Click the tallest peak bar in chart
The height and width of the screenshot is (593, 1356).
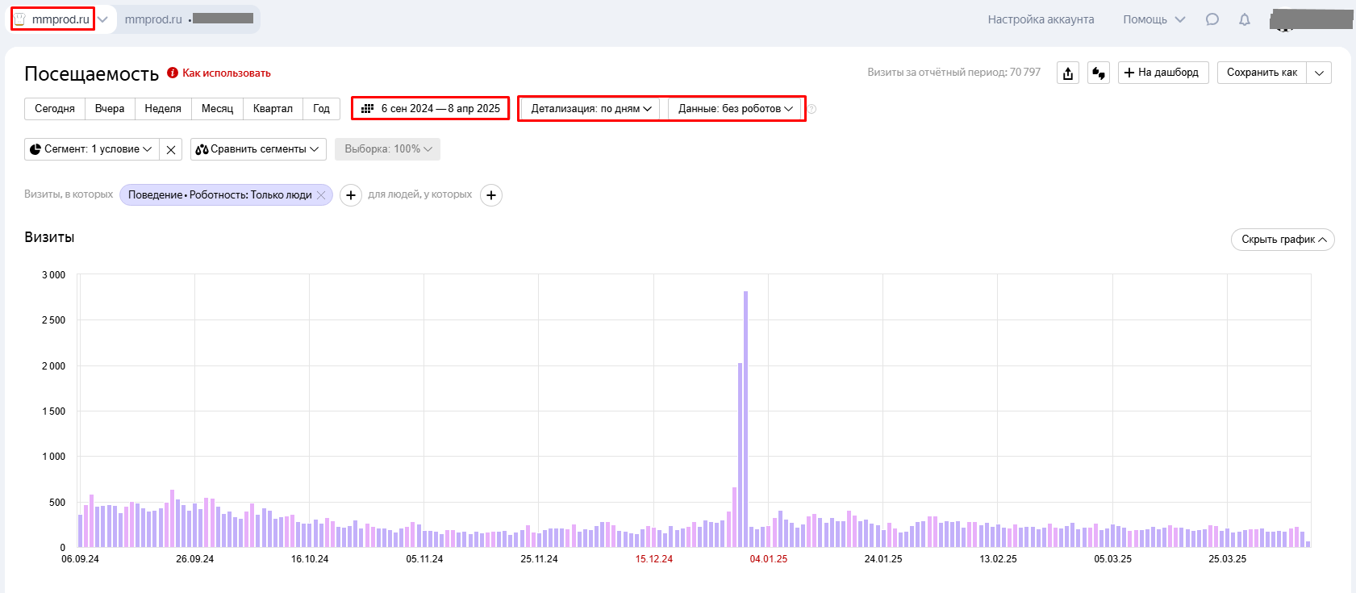(745, 419)
